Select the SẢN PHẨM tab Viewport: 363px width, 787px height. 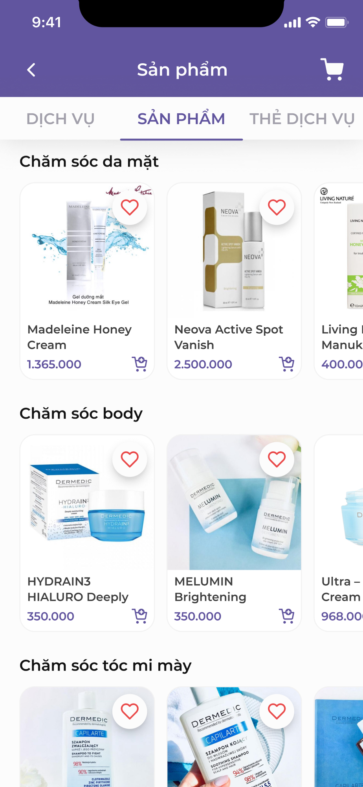click(181, 119)
